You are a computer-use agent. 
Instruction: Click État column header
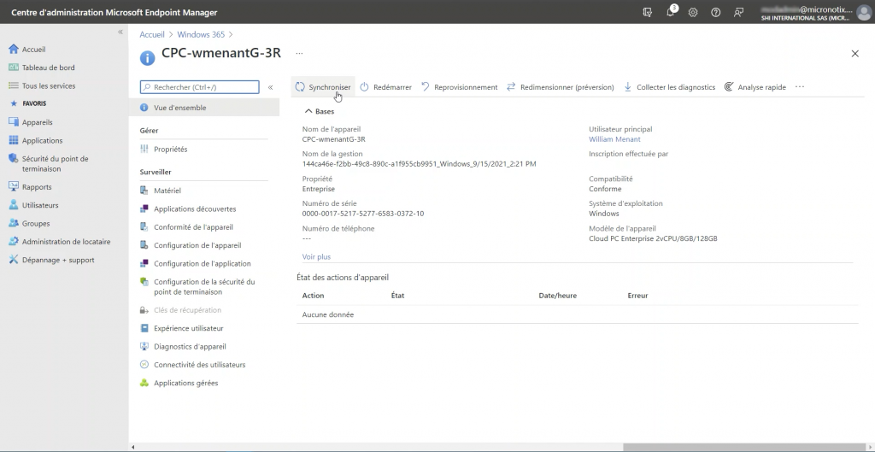[398, 296]
